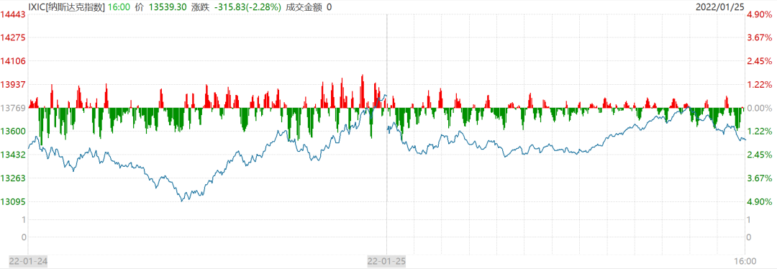Click the green 16:00 time in header
Screen dimensions: 777x269
pos(119,6)
